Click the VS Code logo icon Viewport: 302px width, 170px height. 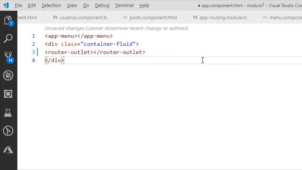pos(6,5)
